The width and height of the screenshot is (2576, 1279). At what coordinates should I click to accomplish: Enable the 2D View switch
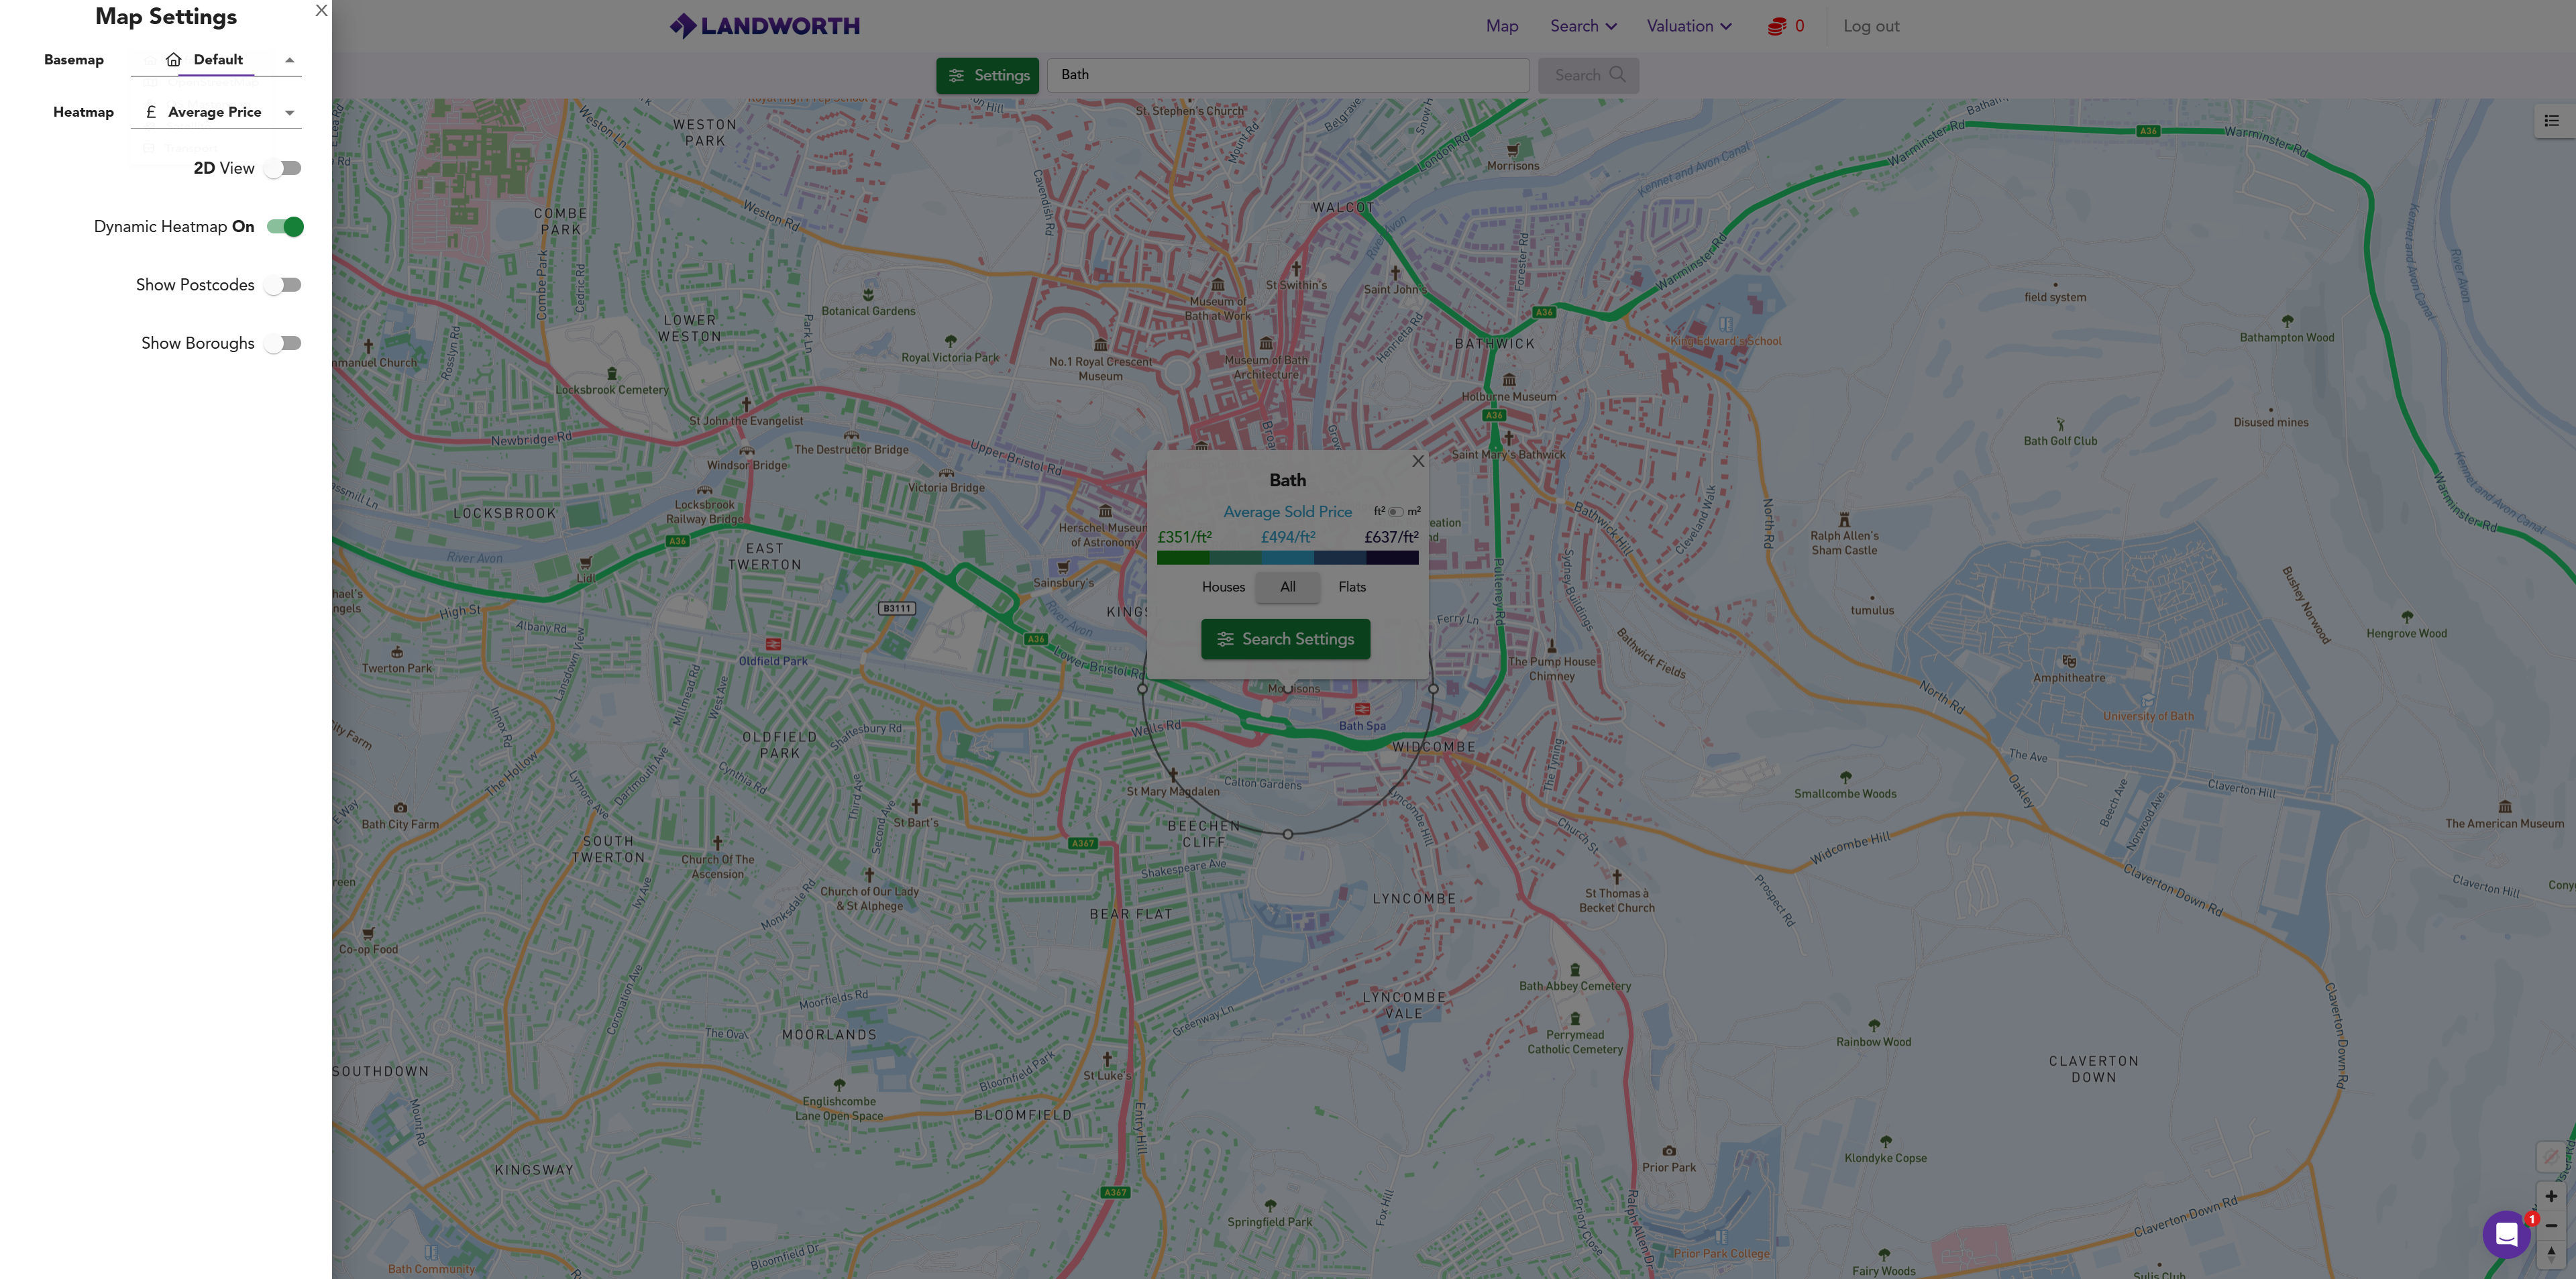(x=284, y=168)
